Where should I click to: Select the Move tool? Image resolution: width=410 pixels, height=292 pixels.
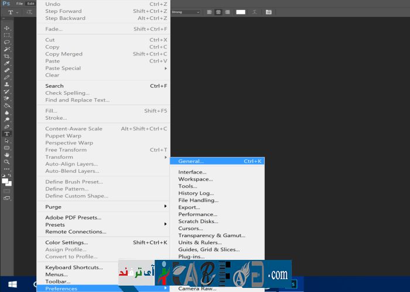(x=7, y=28)
